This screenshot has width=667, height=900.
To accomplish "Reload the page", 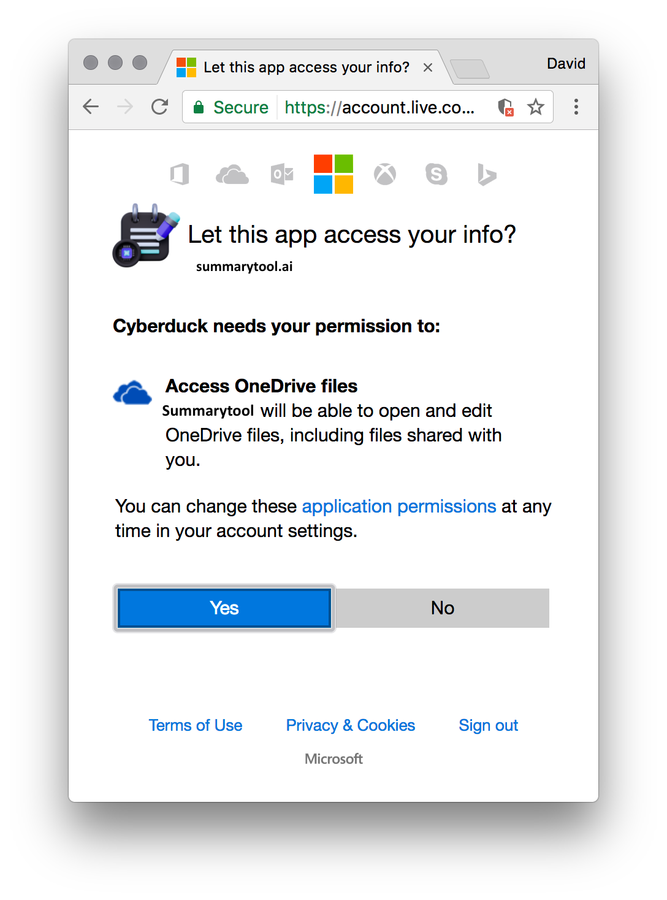I will point(160,107).
